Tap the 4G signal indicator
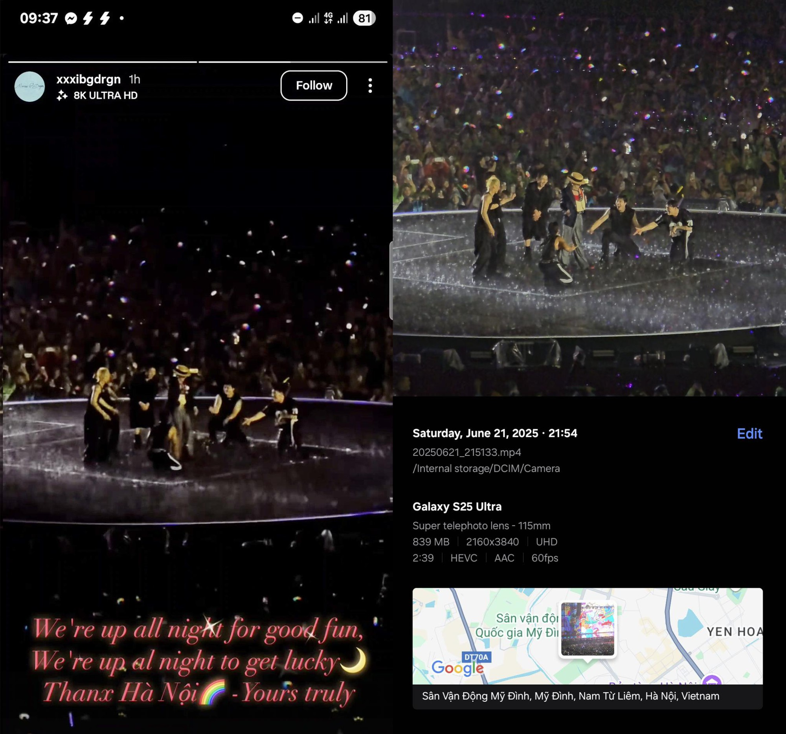 click(328, 18)
